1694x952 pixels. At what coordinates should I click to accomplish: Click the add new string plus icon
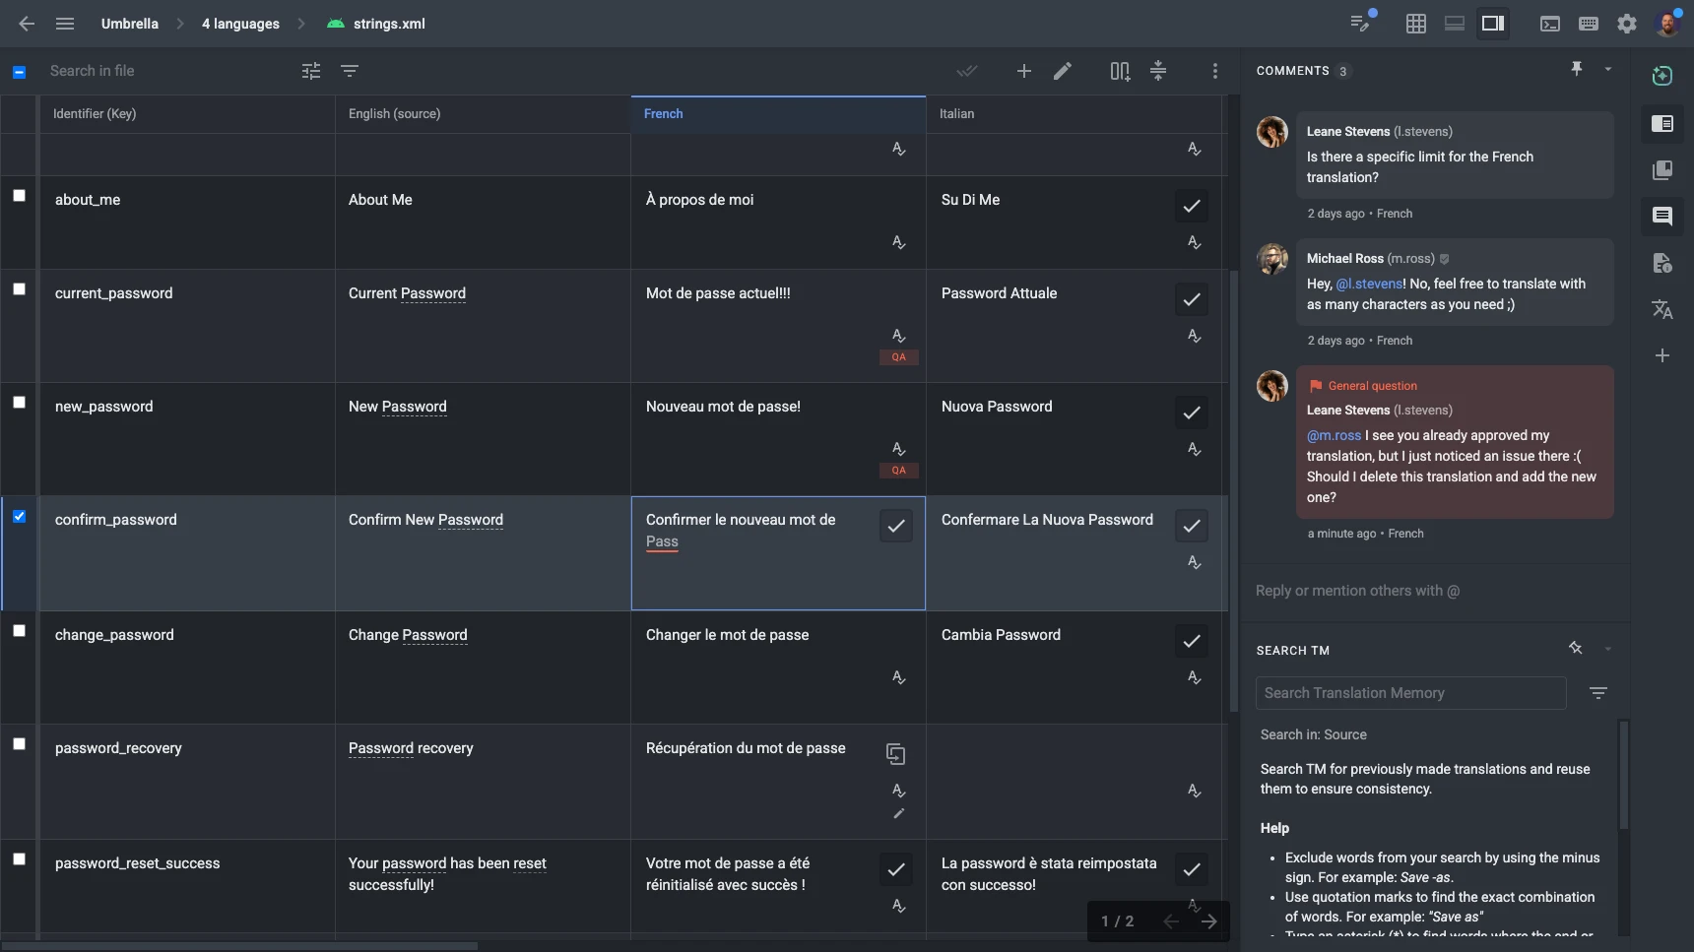point(1024,71)
